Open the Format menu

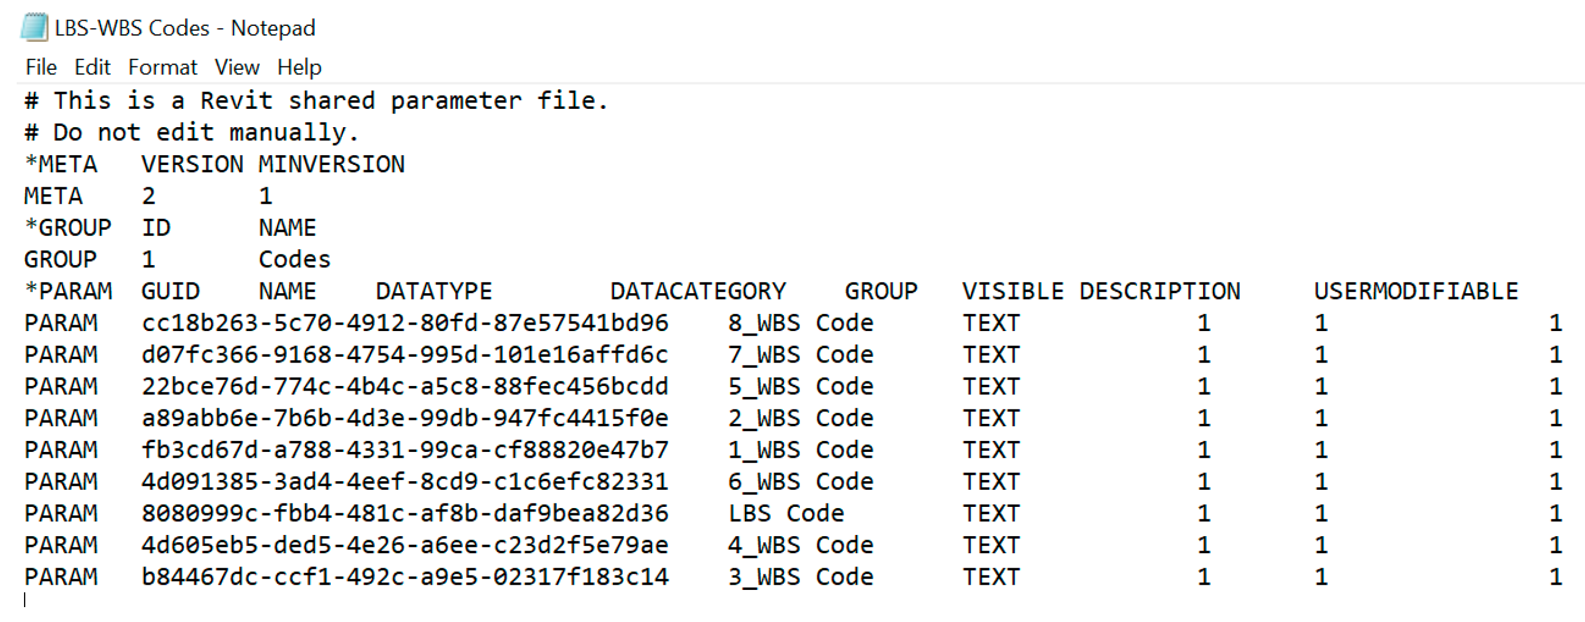162,67
